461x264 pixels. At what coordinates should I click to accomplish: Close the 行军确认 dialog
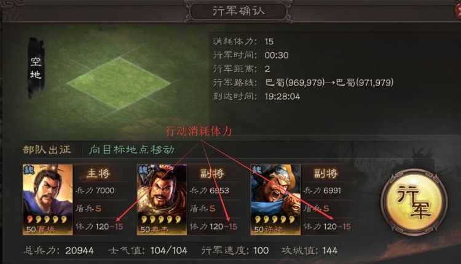pos(457,12)
